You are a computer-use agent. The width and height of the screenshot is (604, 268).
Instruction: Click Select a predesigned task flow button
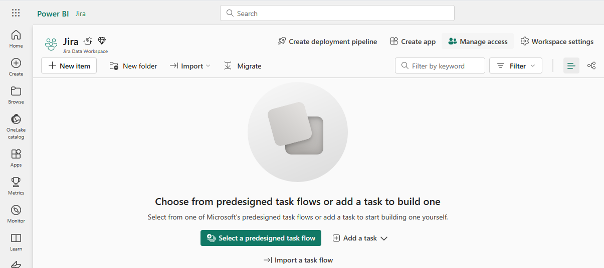[x=261, y=238]
